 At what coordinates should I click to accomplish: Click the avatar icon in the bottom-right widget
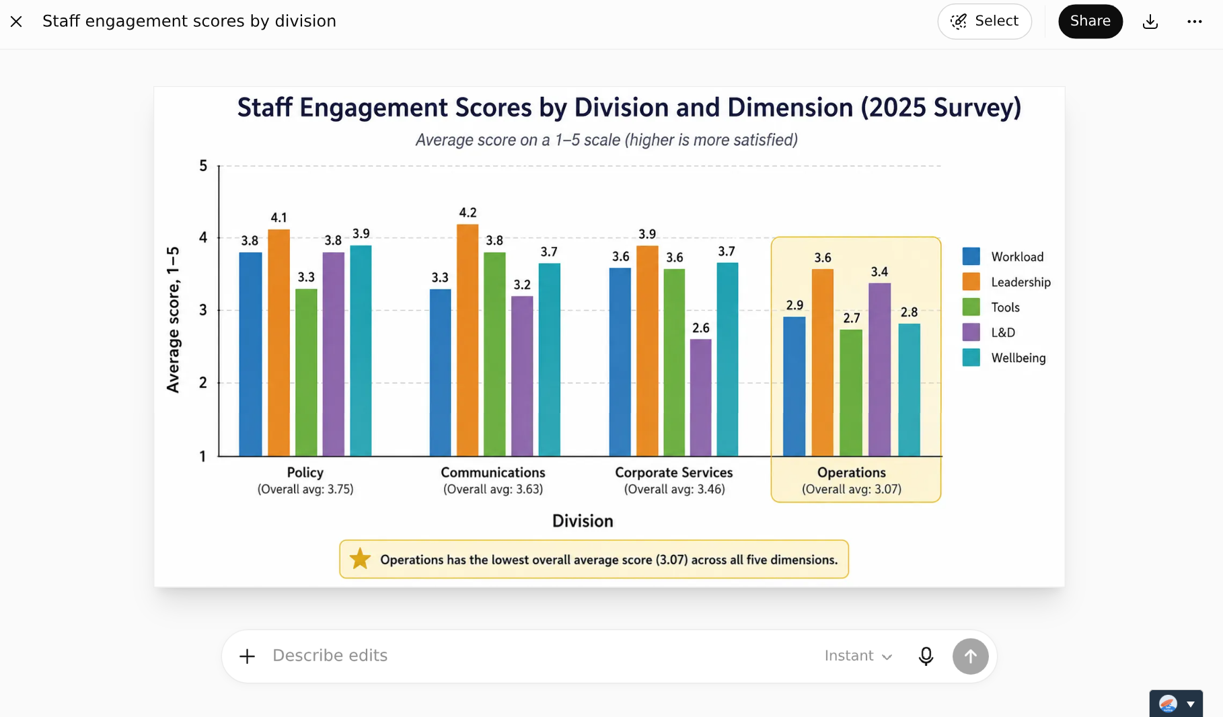[x=1169, y=704]
